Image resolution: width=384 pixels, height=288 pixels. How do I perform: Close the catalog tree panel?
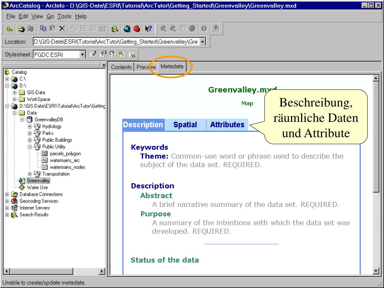coord(104,65)
